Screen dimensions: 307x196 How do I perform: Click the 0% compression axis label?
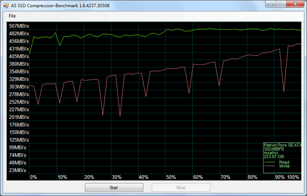pyautogui.click(x=33, y=177)
